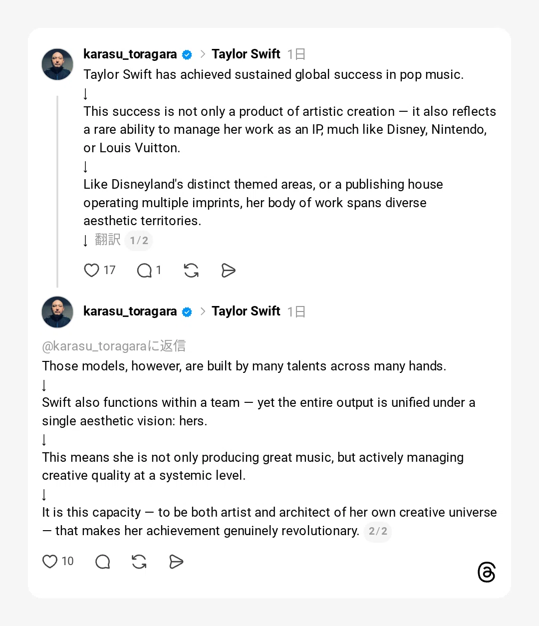Repost the first Taylor Swift post
Image resolution: width=539 pixels, height=626 pixels.
191,271
